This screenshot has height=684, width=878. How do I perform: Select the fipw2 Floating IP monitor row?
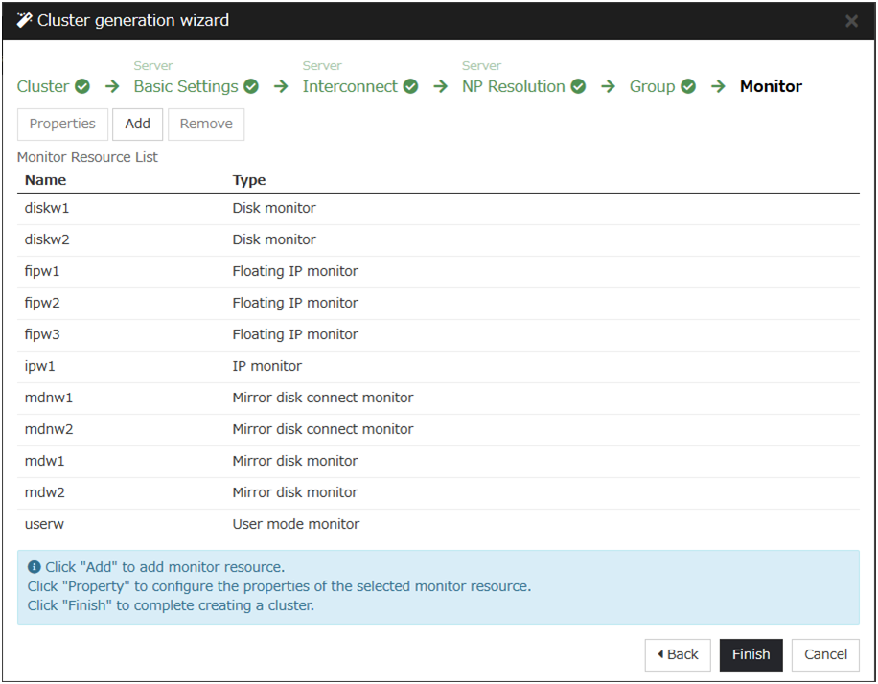[437, 303]
